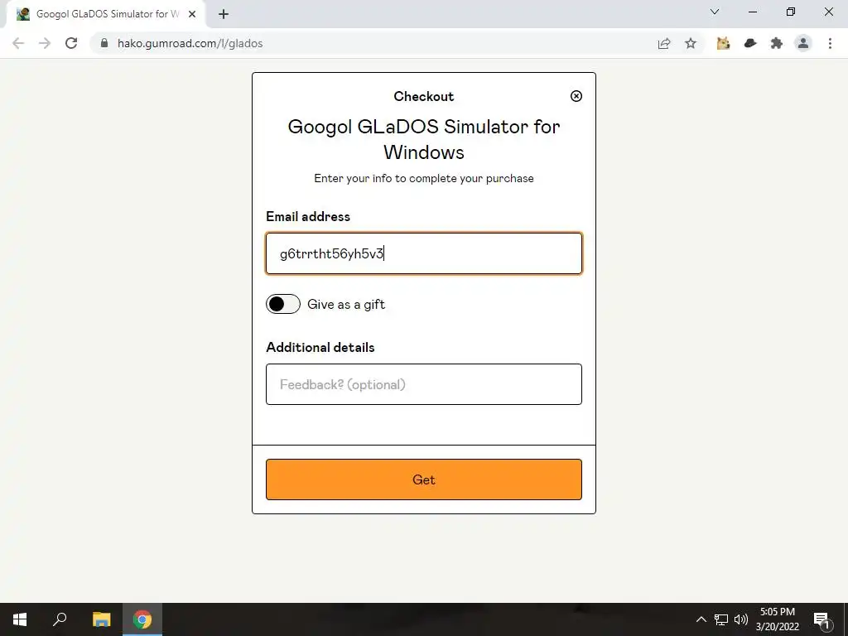Image resolution: width=848 pixels, height=636 pixels.
Task: Open the share page icon in address bar
Action: point(664,43)
